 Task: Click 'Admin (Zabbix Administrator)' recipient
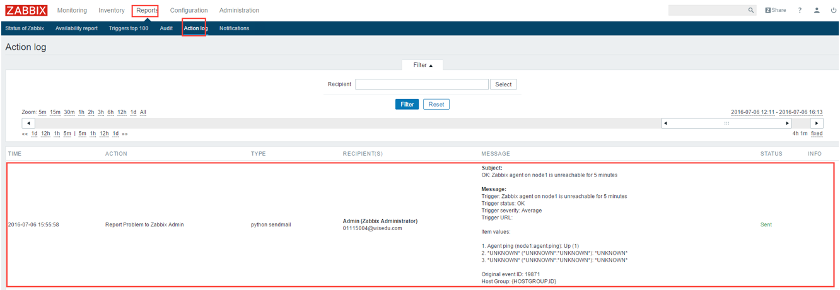tap(380, 221)
